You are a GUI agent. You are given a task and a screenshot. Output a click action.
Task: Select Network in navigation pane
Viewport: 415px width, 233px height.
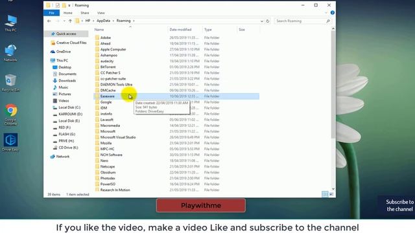[60, 157]
